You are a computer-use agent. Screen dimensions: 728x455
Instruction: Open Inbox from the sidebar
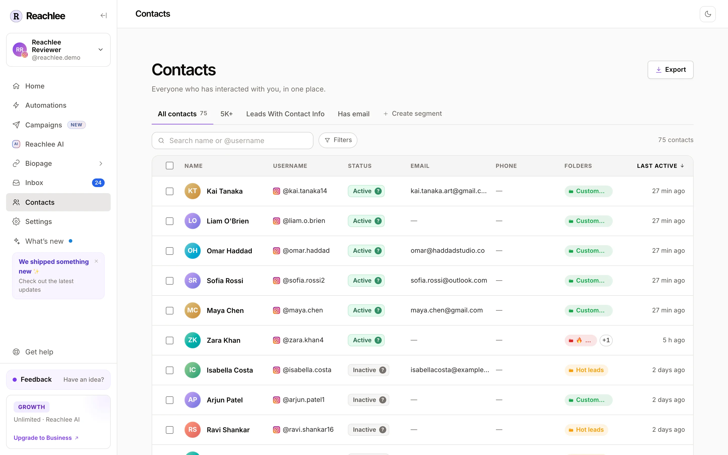click(x=58, y=183)
